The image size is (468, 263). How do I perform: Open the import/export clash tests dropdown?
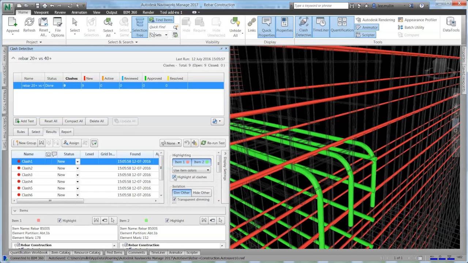pos(216,121)
